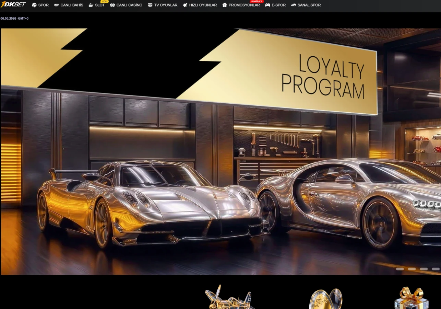Open the DKBET logo home link
441x309 pixels.
[13, 5]
